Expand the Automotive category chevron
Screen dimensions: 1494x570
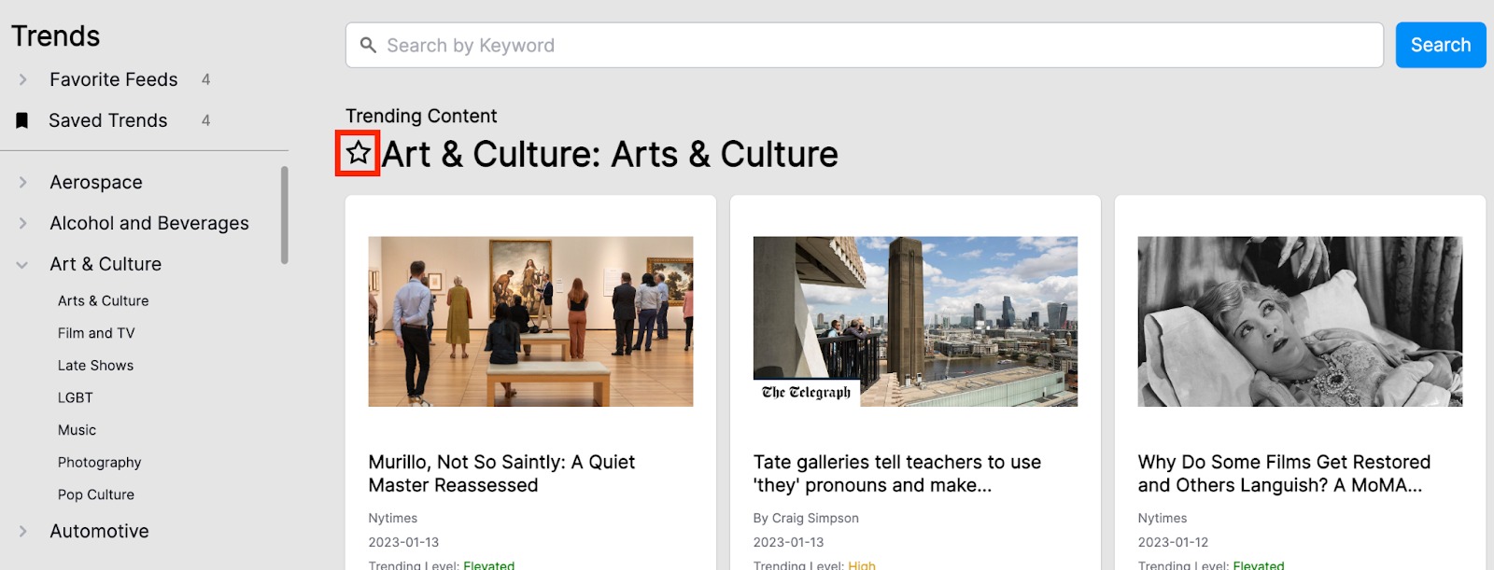click(x=23, y=532)
